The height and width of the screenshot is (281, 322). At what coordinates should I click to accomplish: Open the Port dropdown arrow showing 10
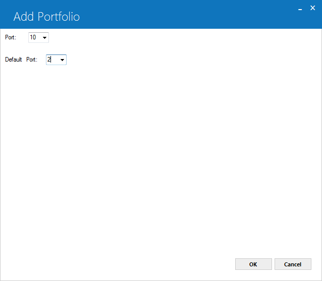pos(44,37)
